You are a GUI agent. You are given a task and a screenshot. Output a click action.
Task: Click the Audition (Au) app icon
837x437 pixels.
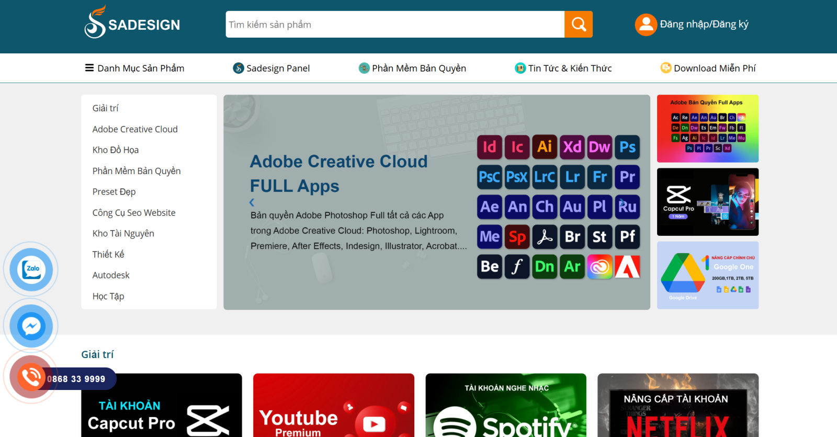(x=572, y=206)
